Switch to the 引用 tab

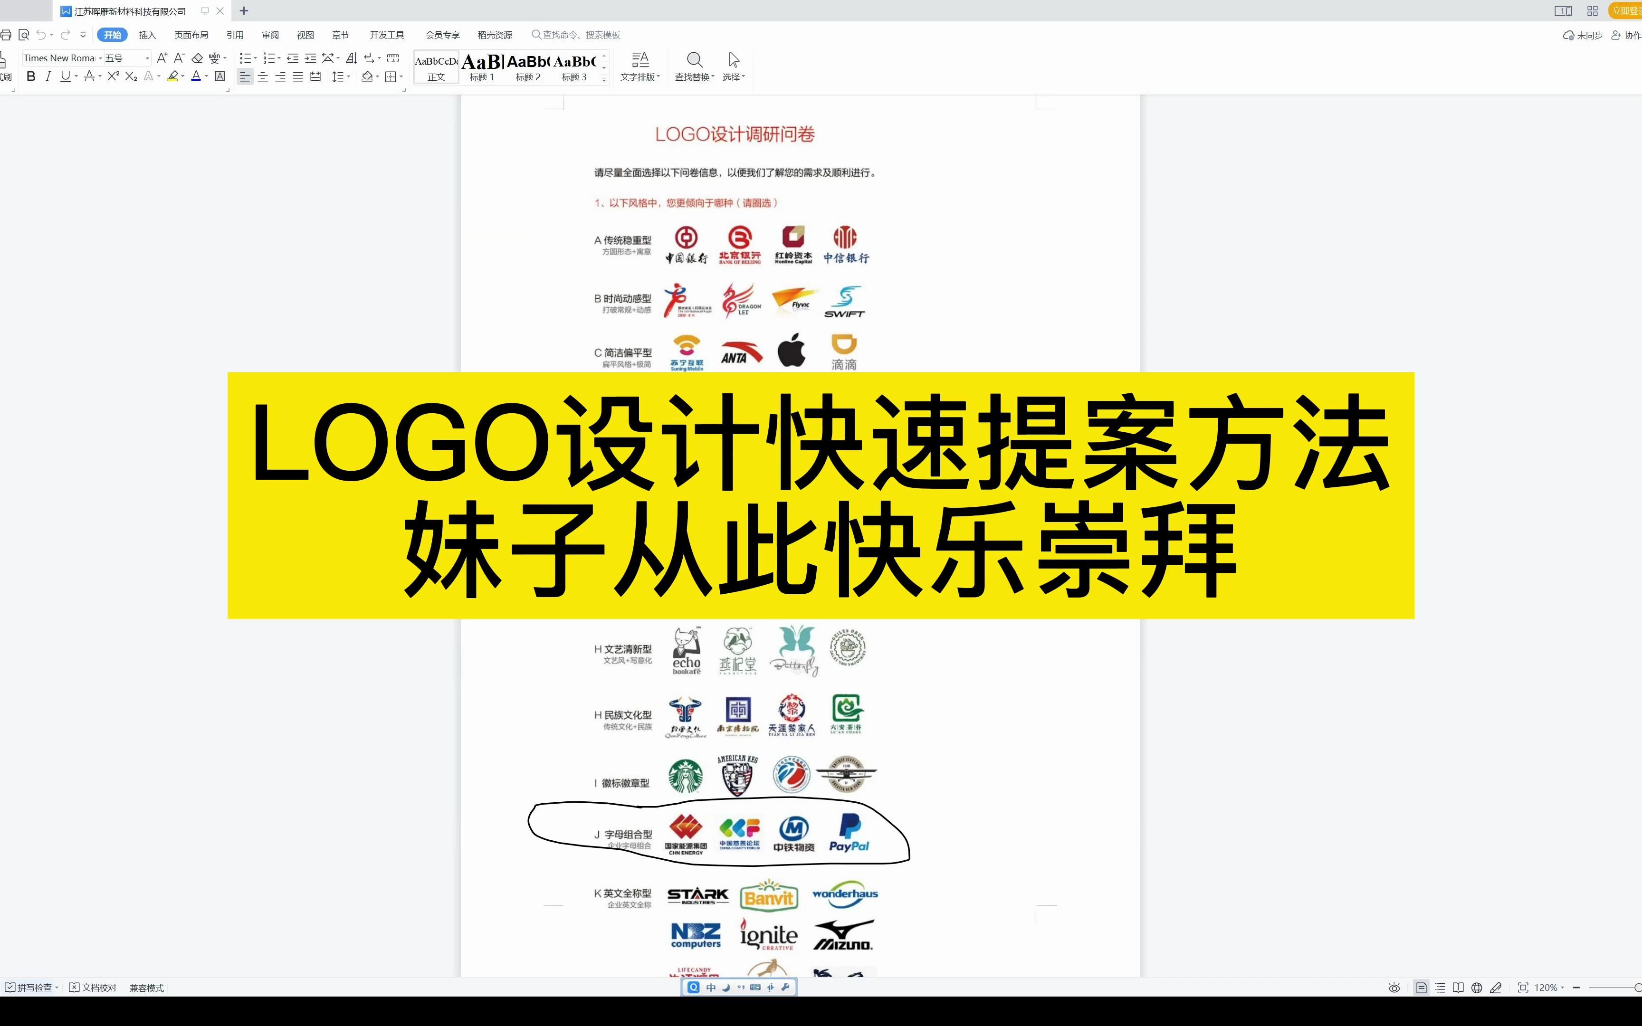click(x=235, y=35)
